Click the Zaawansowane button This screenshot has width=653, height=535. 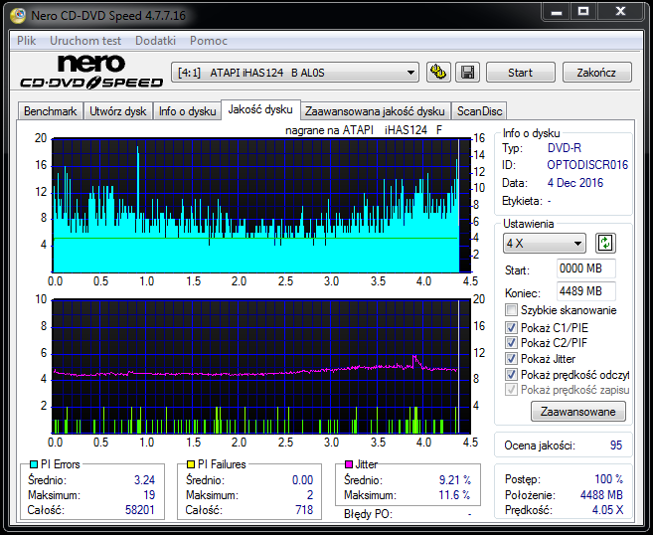point(578,412)
